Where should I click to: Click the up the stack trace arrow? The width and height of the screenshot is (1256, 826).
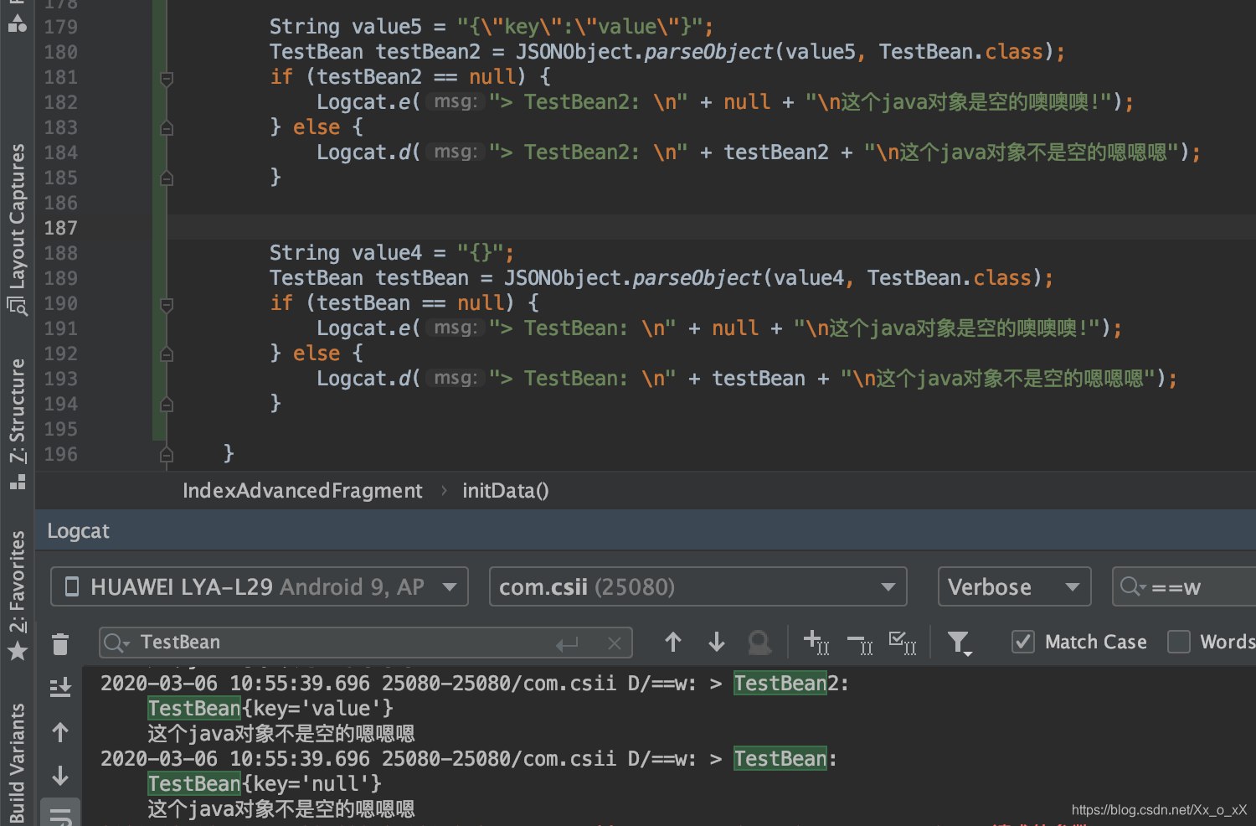tap(60, 732)
